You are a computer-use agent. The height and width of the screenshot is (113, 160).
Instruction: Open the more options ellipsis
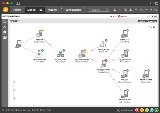click(147, 10)
